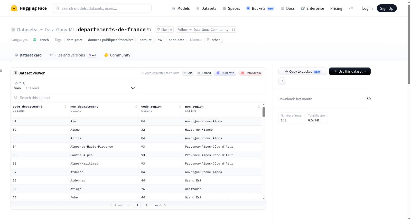Open the Community tab

tap(117, 55)
